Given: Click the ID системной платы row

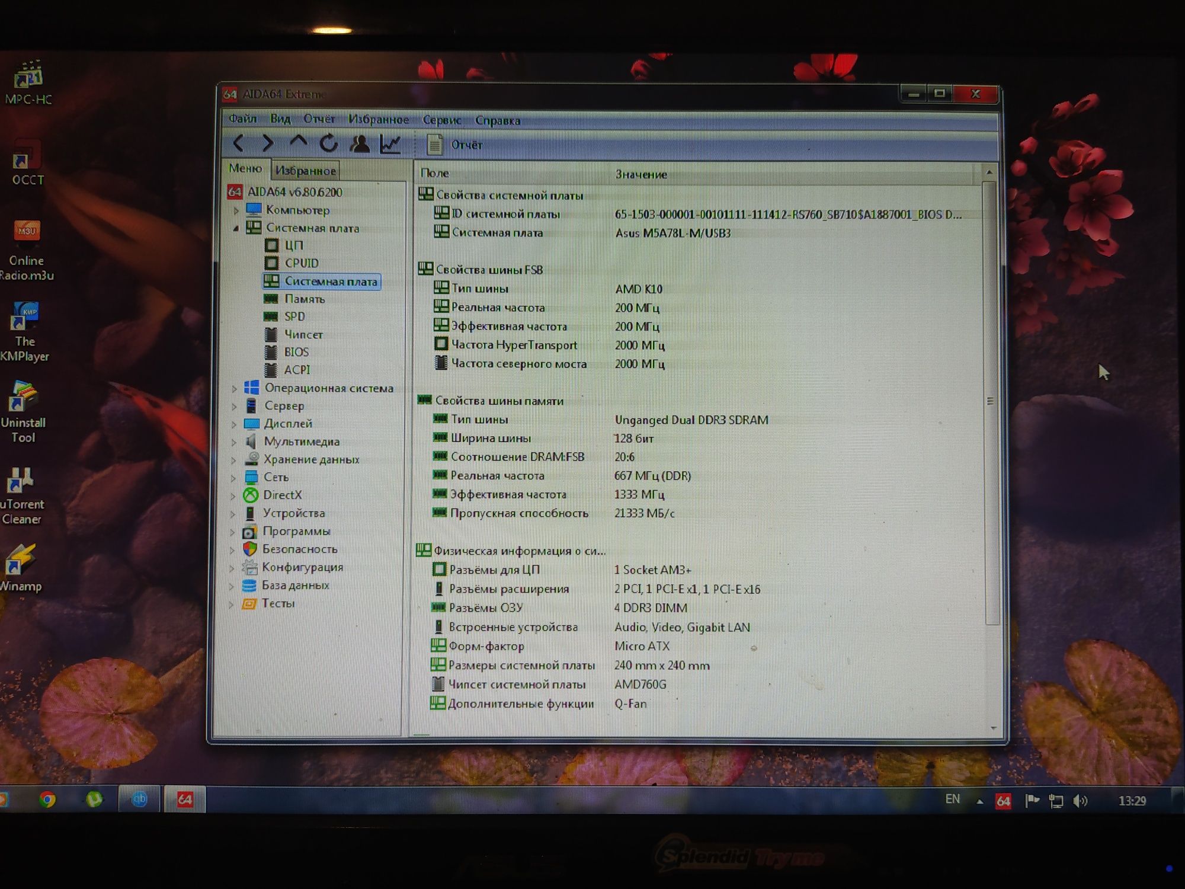Looking at the screenshot, I should click(698, 214).
